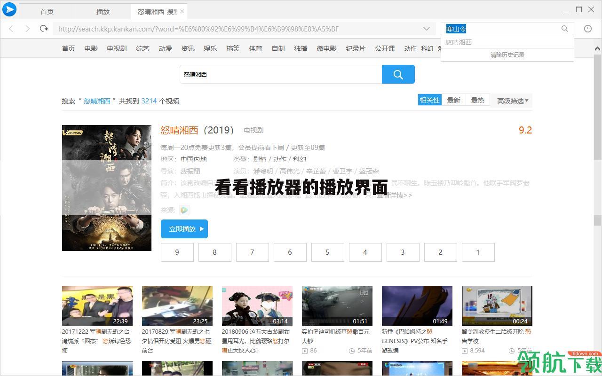Viewport: 602px width, 376px height.
Task: Open the 体育 category
Action: tap(255, 48)
